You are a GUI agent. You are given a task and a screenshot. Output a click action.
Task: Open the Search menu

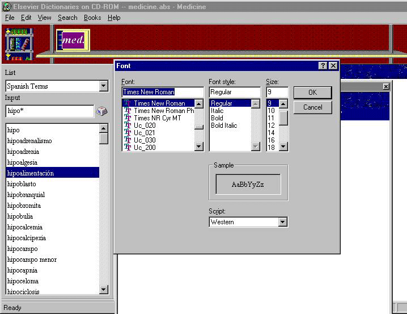[x=67, y=18]
